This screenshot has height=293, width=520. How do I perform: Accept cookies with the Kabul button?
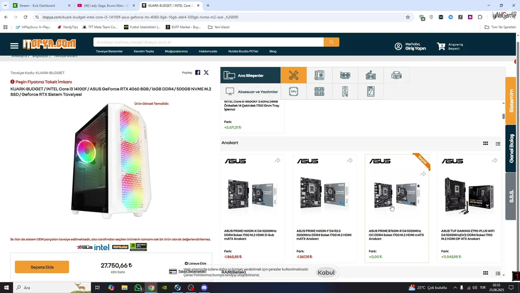point(326,272)
